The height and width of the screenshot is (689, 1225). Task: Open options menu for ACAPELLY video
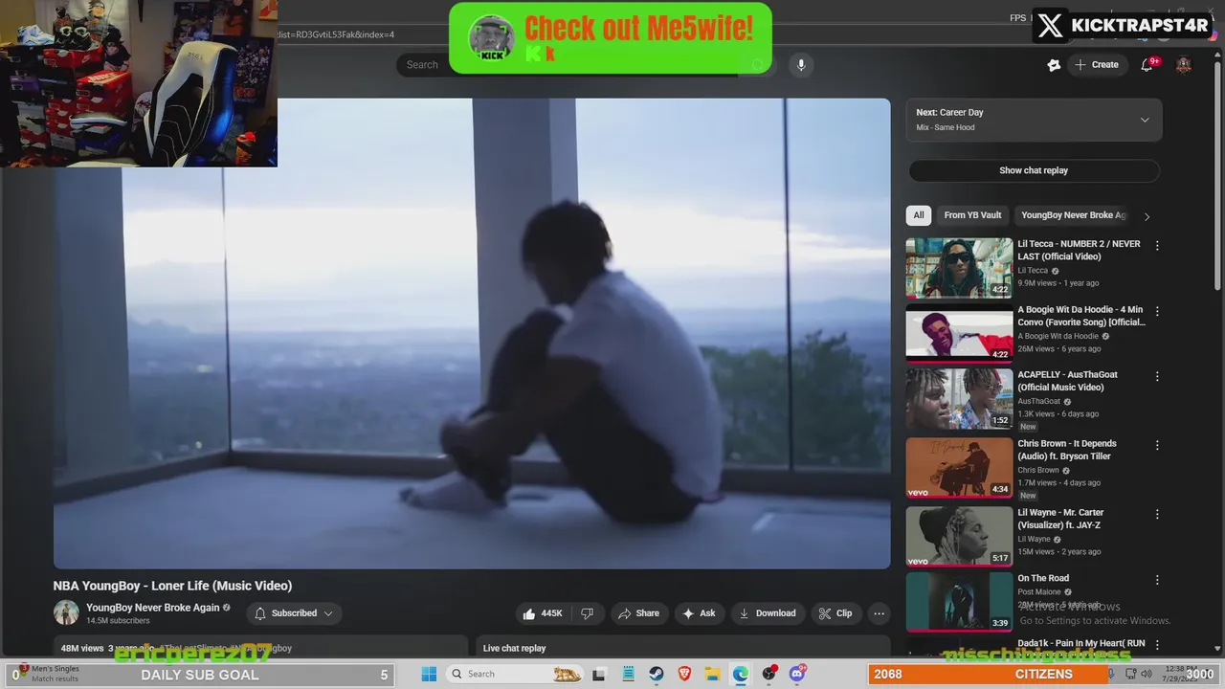1157,376
